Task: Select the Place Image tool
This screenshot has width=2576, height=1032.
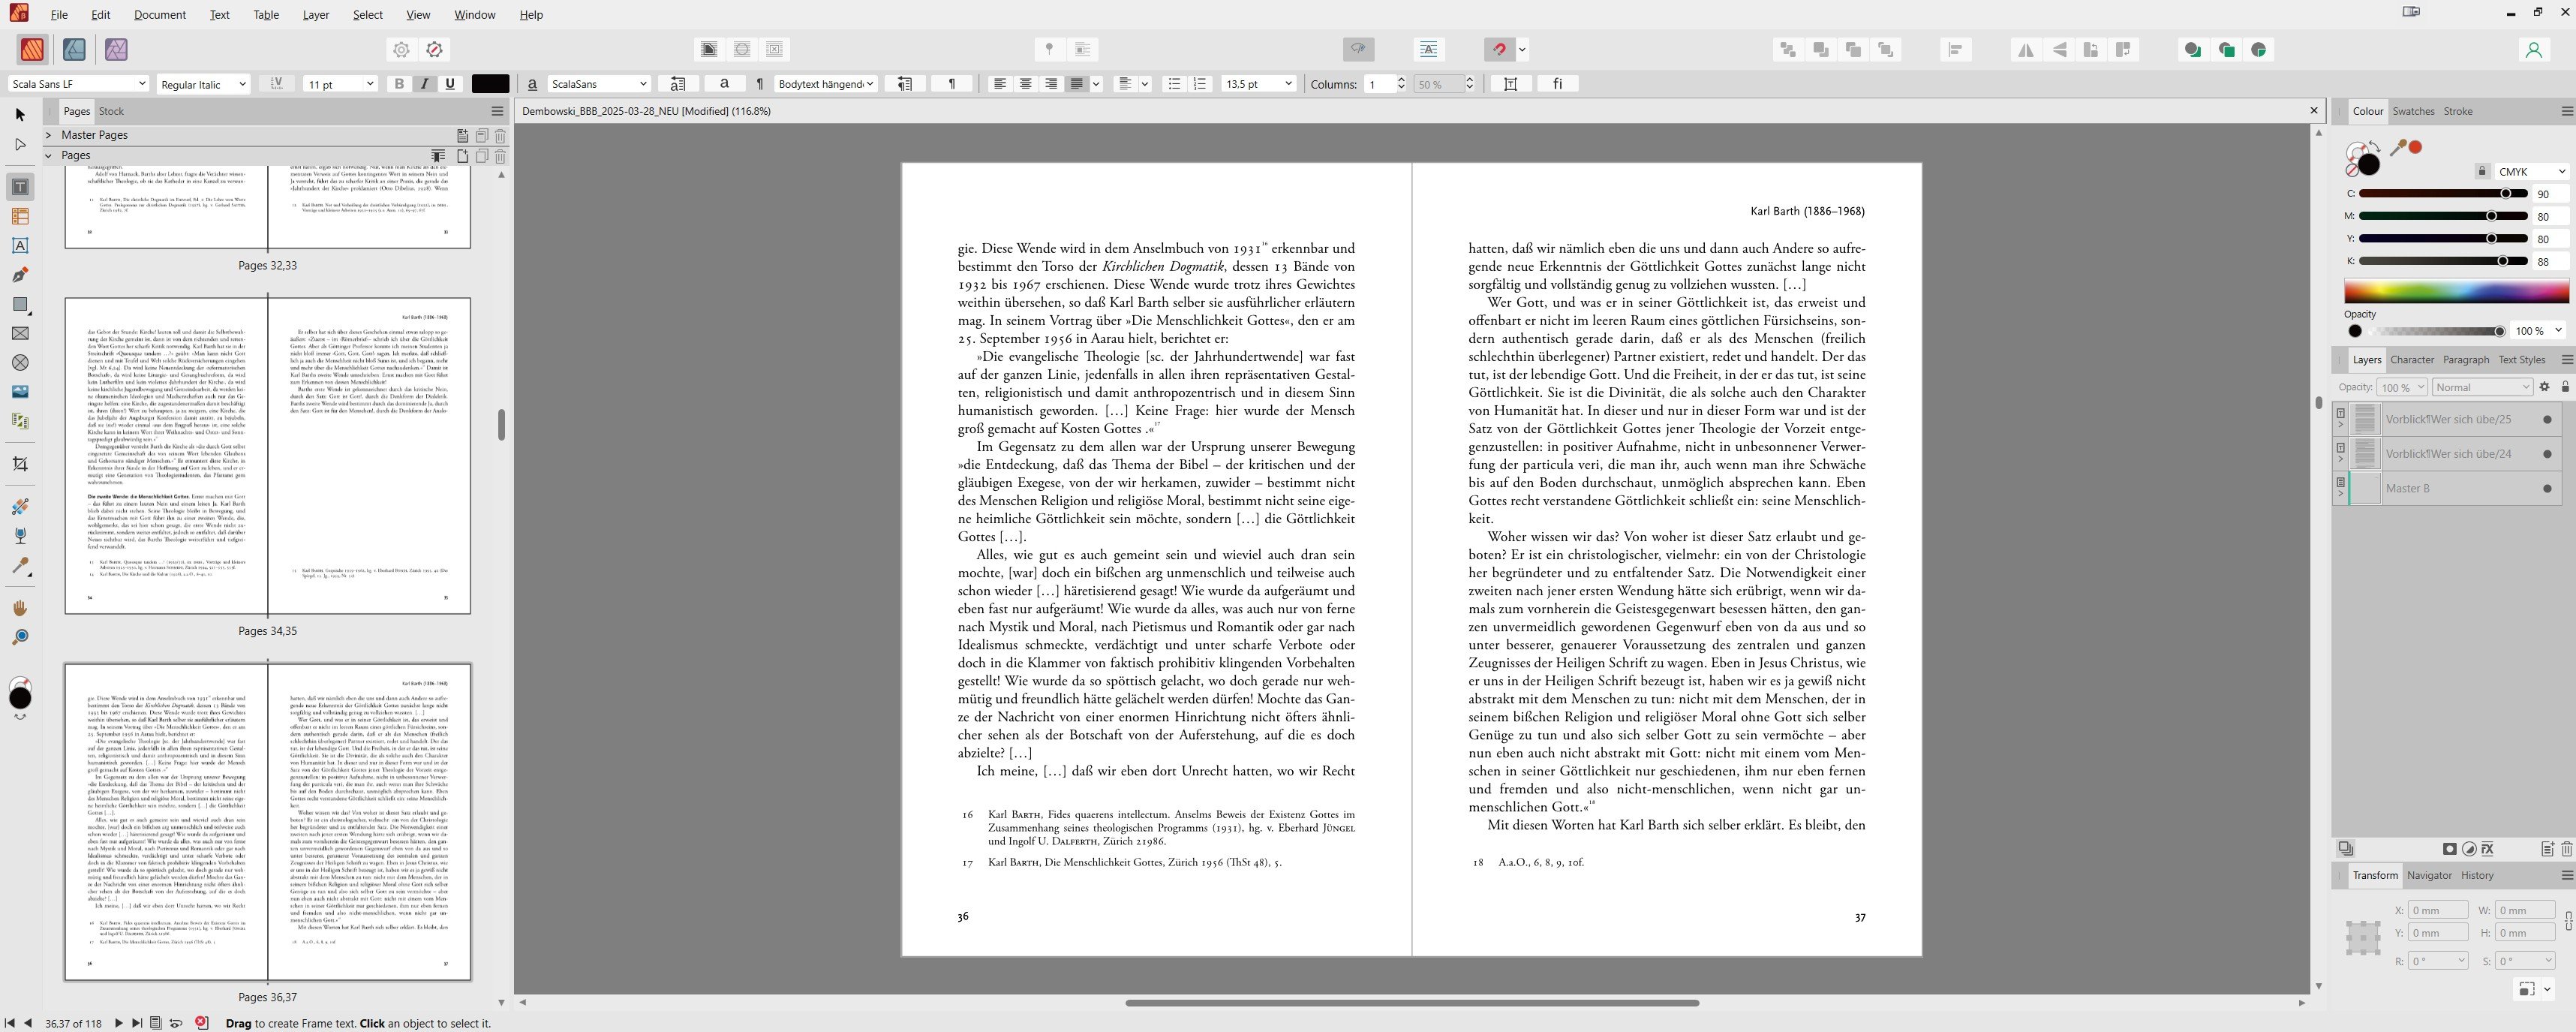Action: pyautogui.click(x=20, y=391)
